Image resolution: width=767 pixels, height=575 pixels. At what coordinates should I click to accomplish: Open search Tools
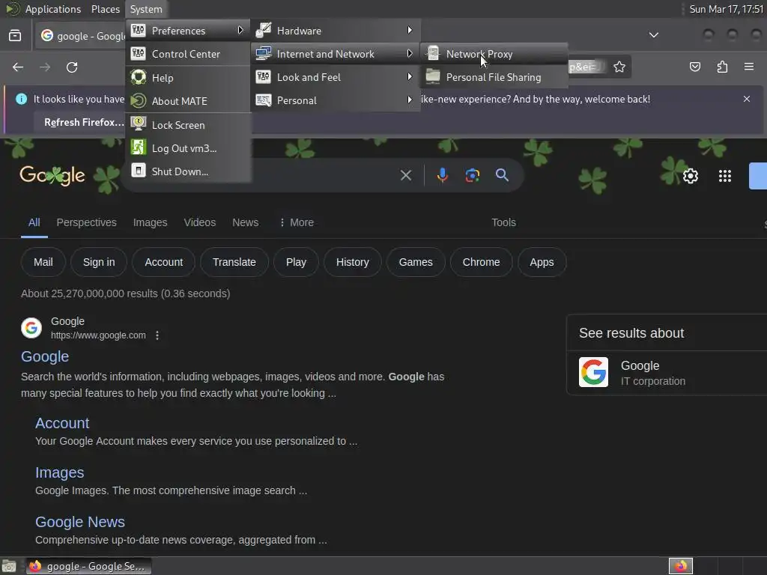(503, 222)
